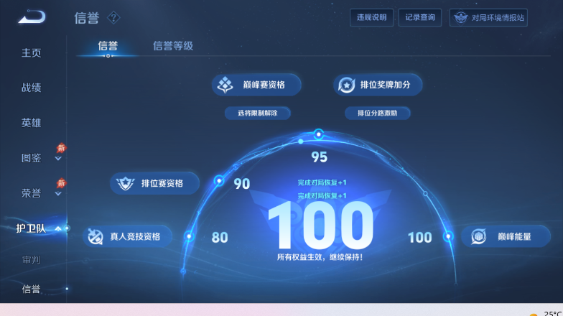Click the large 100 credit score
The width and height of the screenshot is (563, 316).
pos(321,226)
